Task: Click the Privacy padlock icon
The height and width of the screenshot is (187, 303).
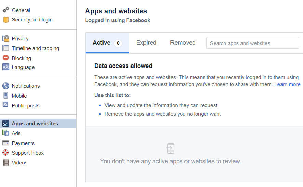Action: pyautogui.click(x=6, y=39)
